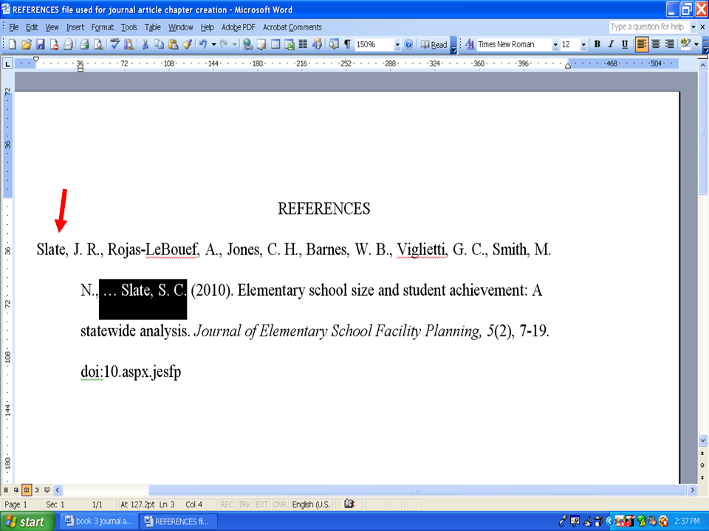Switch to Print Layout view button
The height and width of the screenshot is (531, 709).
[27, 490]
